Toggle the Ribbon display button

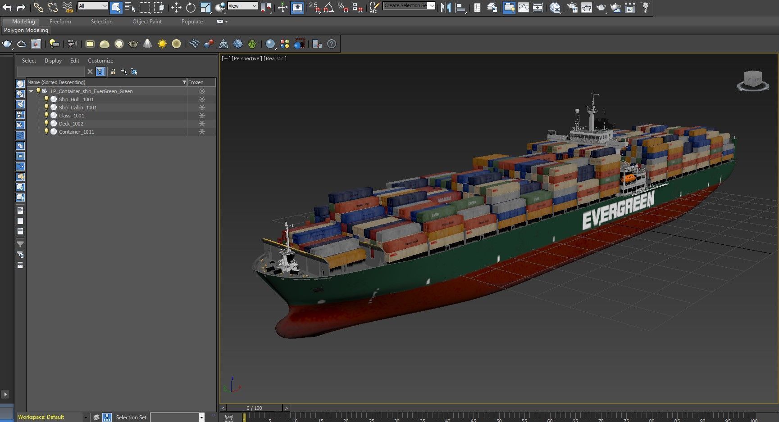509,7
